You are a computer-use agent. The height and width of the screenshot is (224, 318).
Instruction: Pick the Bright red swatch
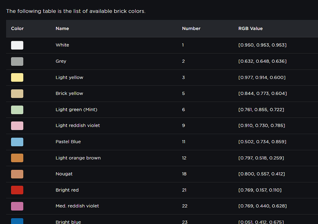(17, 190)
